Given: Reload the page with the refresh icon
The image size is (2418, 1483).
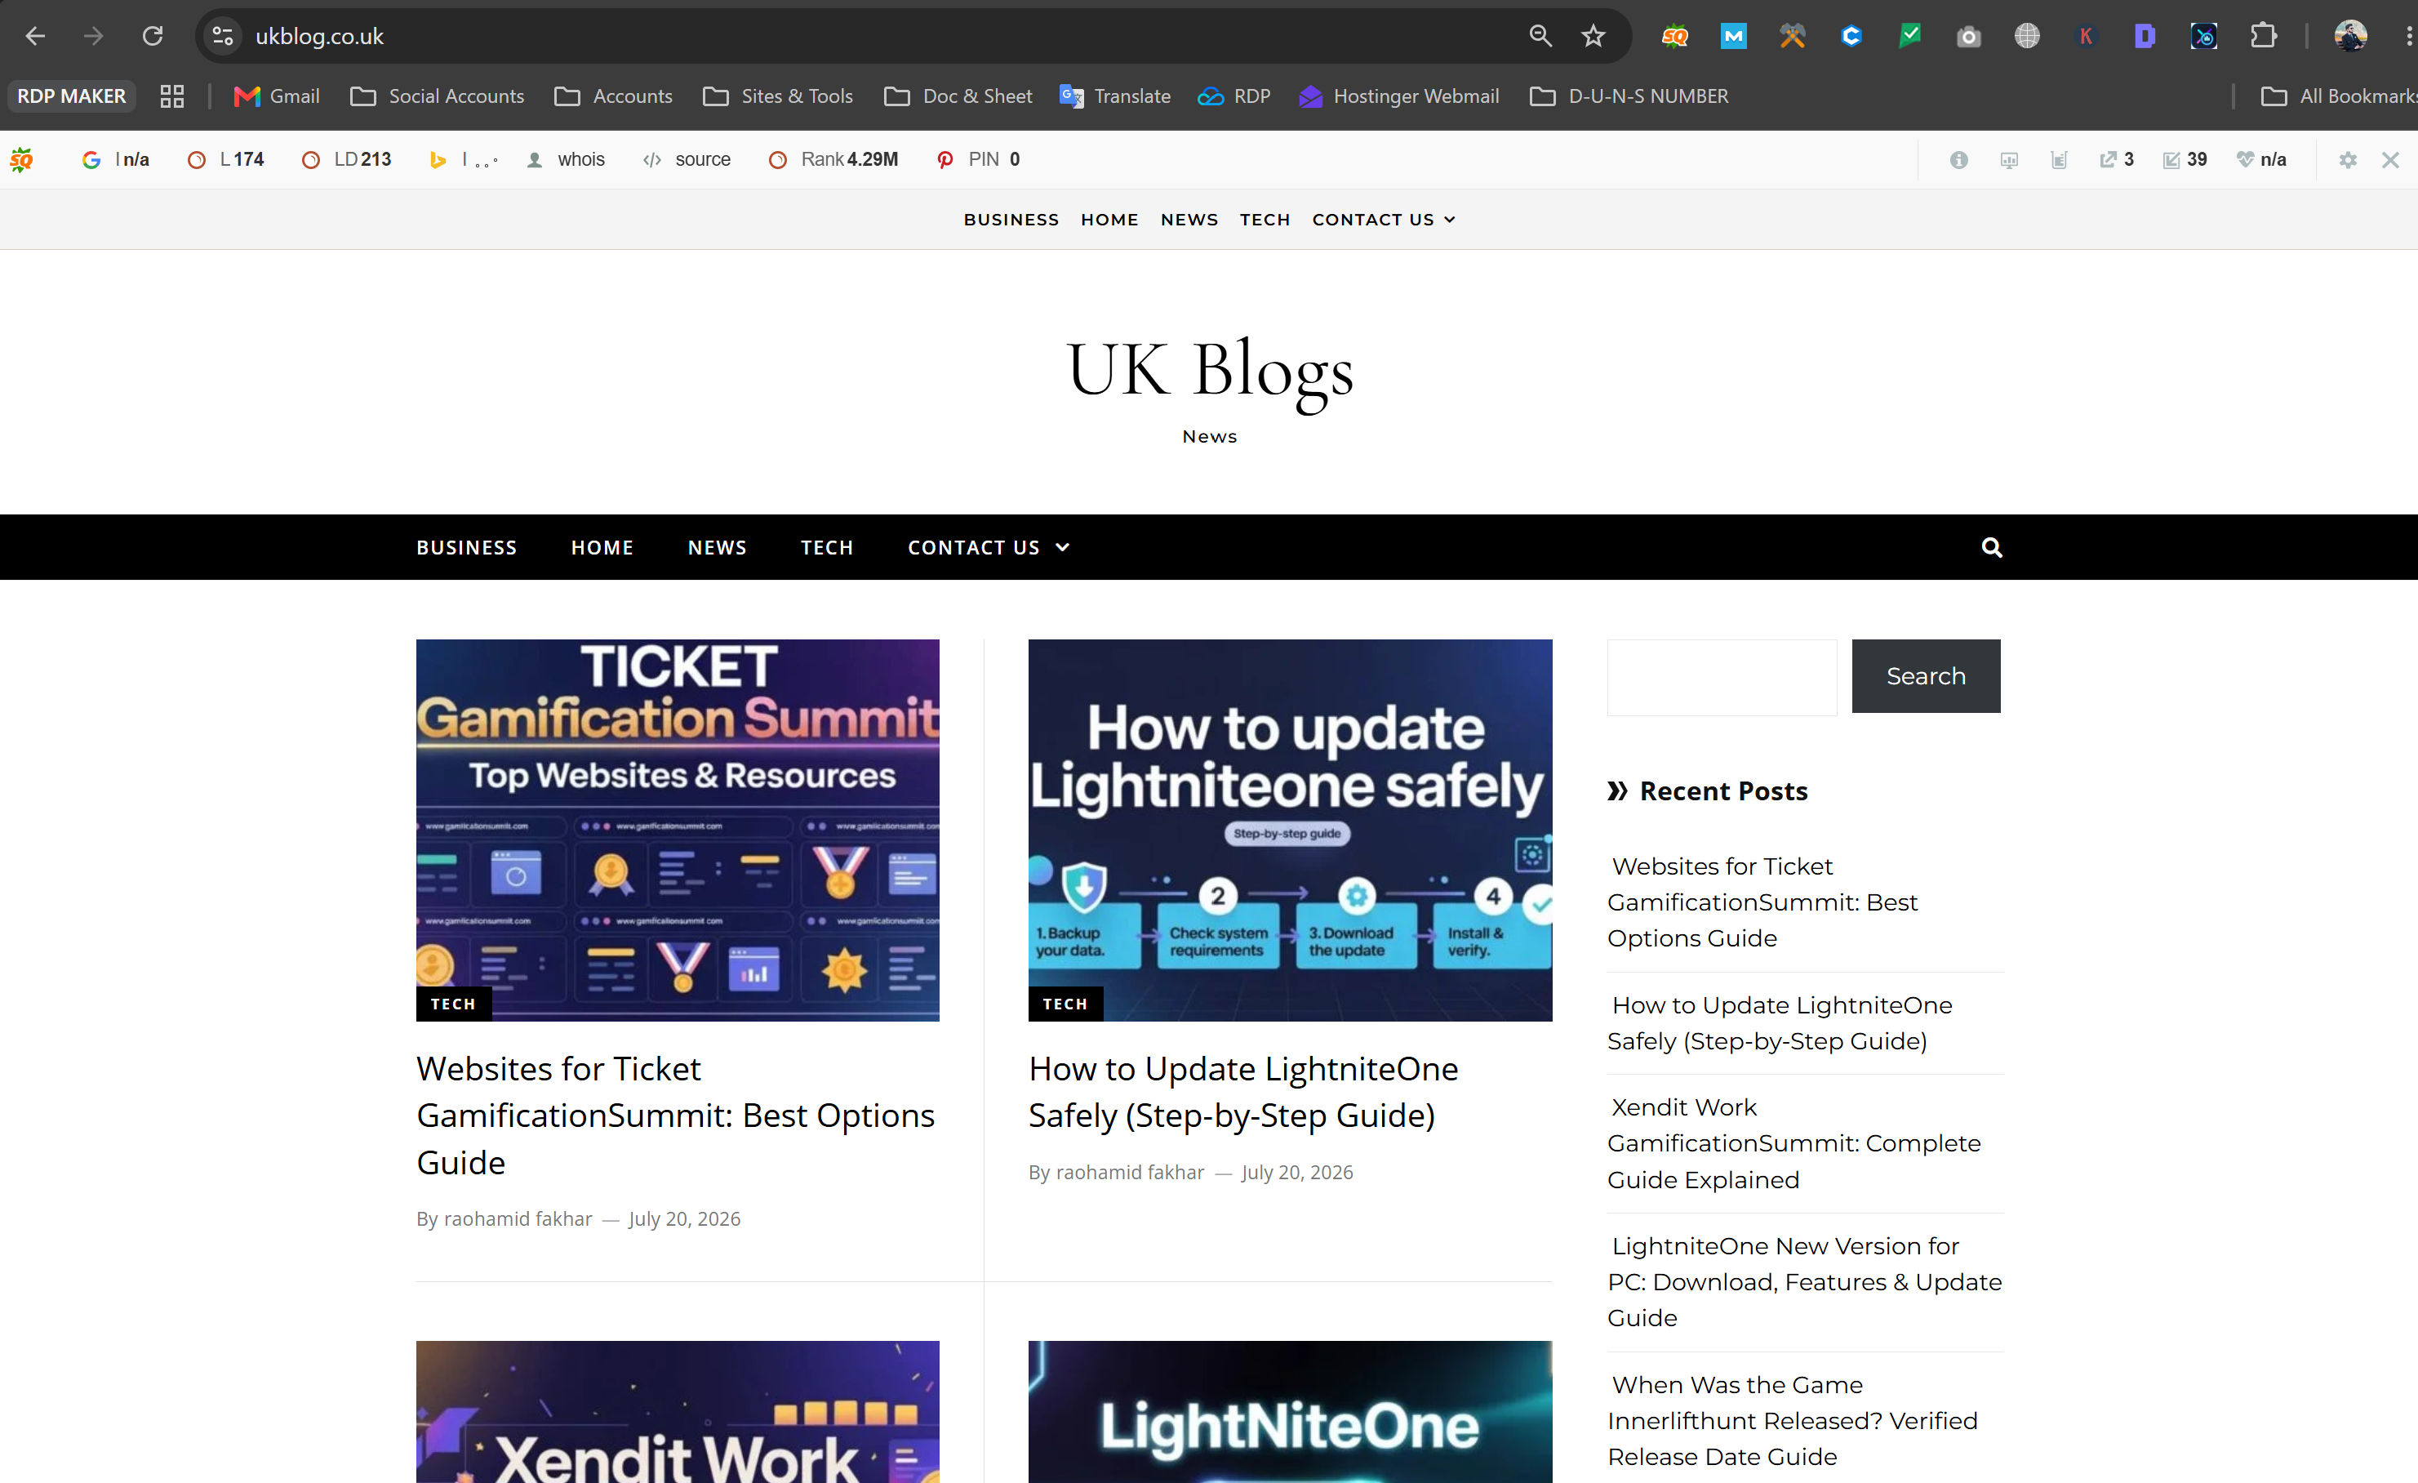Looking at the screenshot, I should tap(152, 36).
